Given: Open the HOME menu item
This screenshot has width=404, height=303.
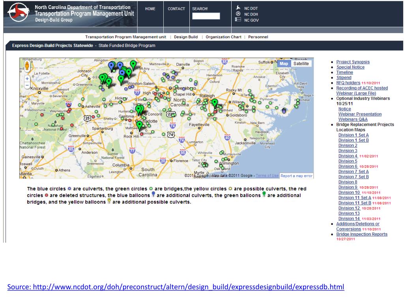Looking at the screenshot, I should (150, 9).
